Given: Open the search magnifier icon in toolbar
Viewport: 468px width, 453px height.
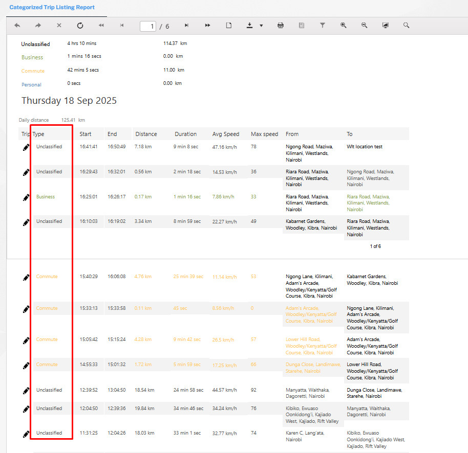Looking at the screenshot, I should tap(406, 26).
